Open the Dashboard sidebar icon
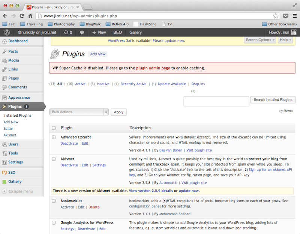Screen dimensions: 300x234 click(4, 41)
